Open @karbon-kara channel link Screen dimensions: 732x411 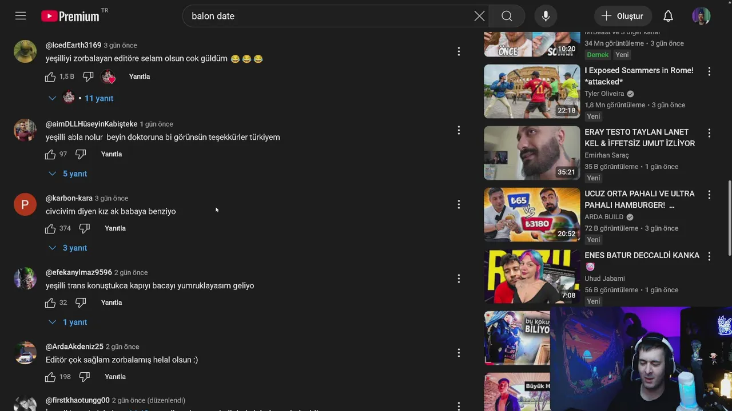tap(69, 198)
